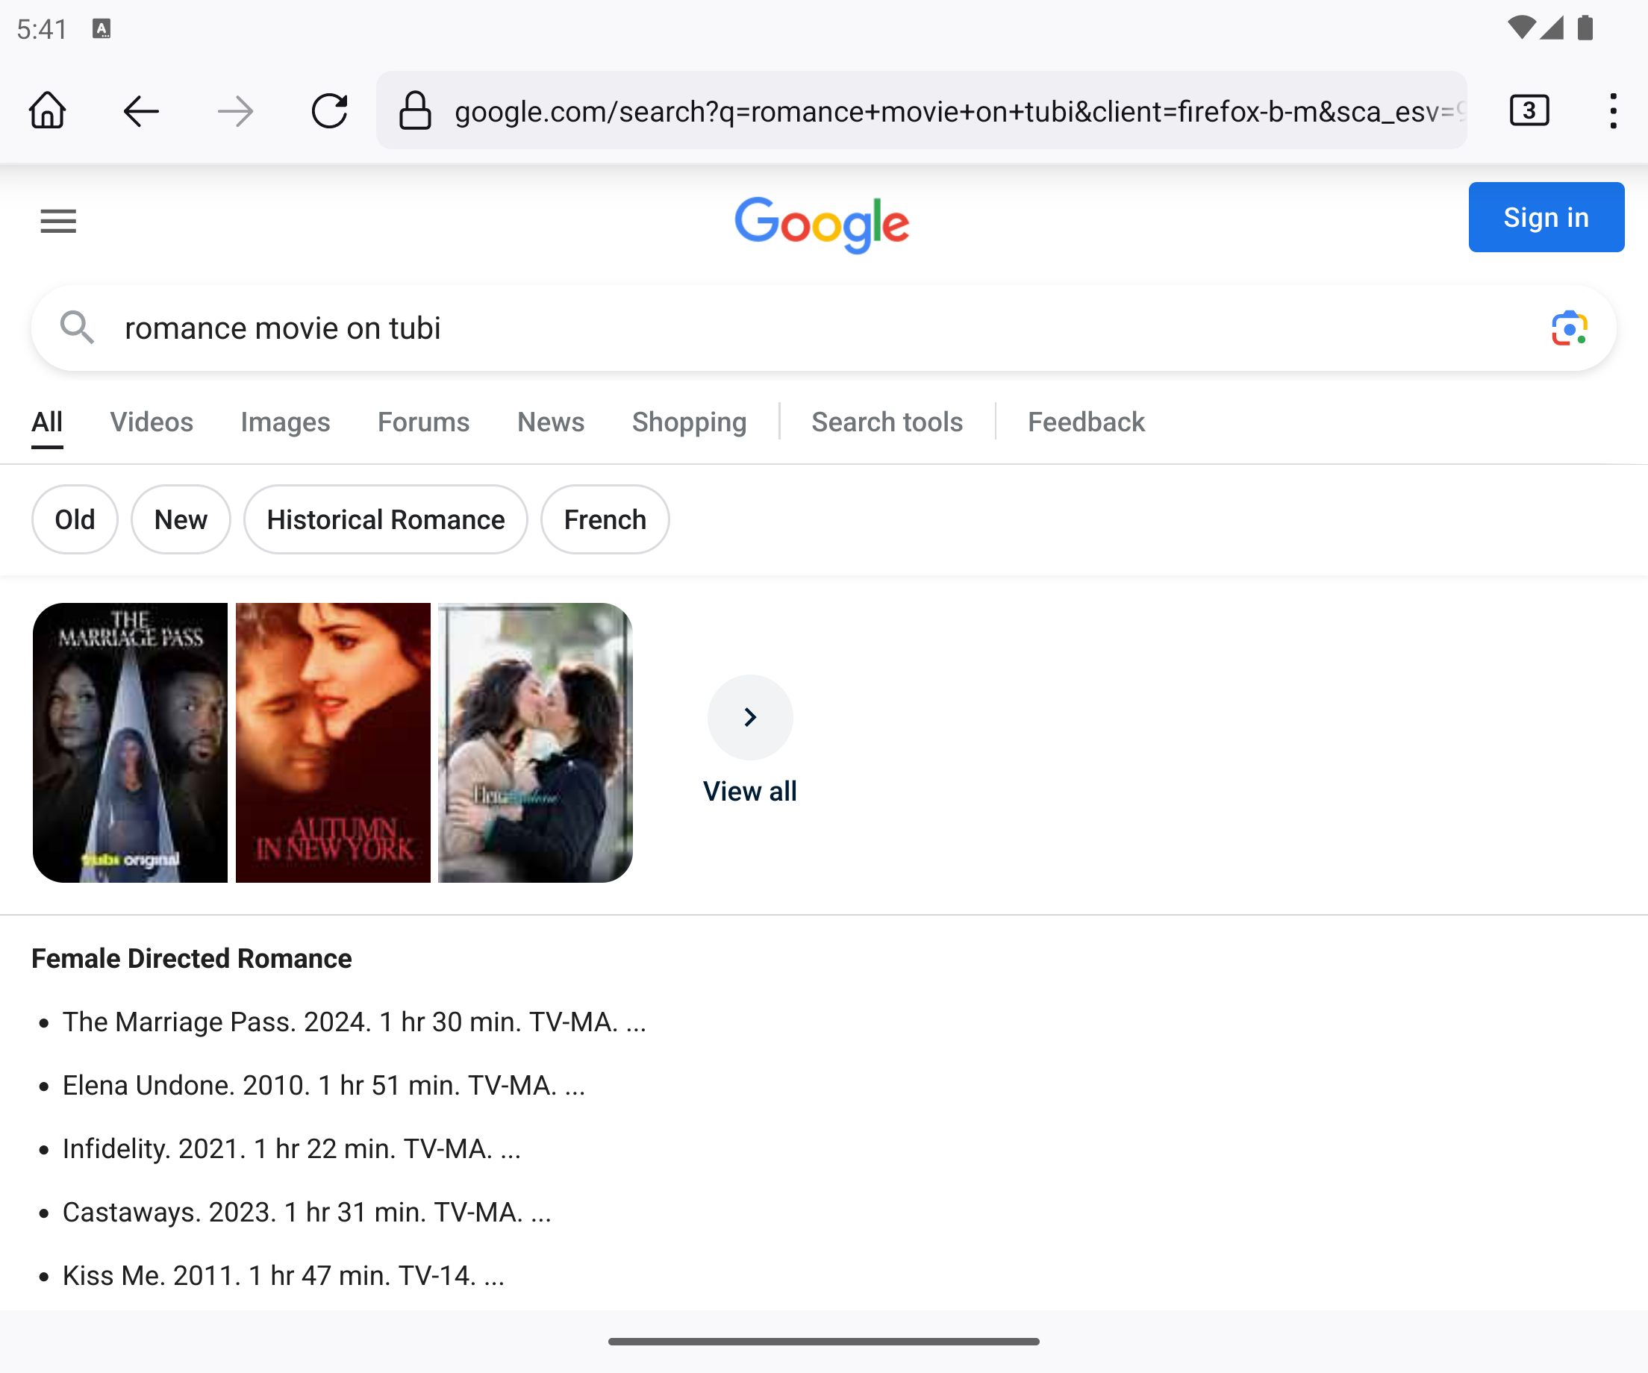Switch to the News tab
Screen dimensions: 1648x1373
click(x=551, y=422)
